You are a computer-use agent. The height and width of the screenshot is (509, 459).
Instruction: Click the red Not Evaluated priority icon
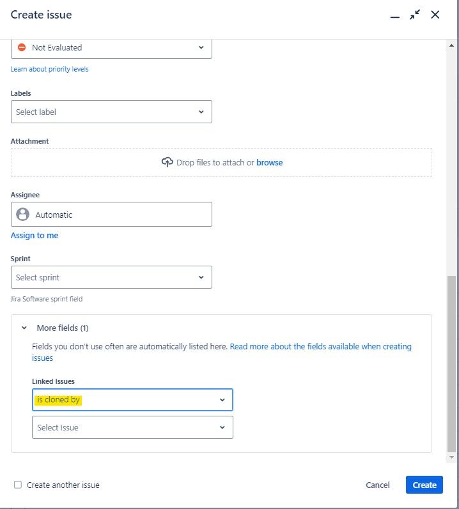click(22, 47)
